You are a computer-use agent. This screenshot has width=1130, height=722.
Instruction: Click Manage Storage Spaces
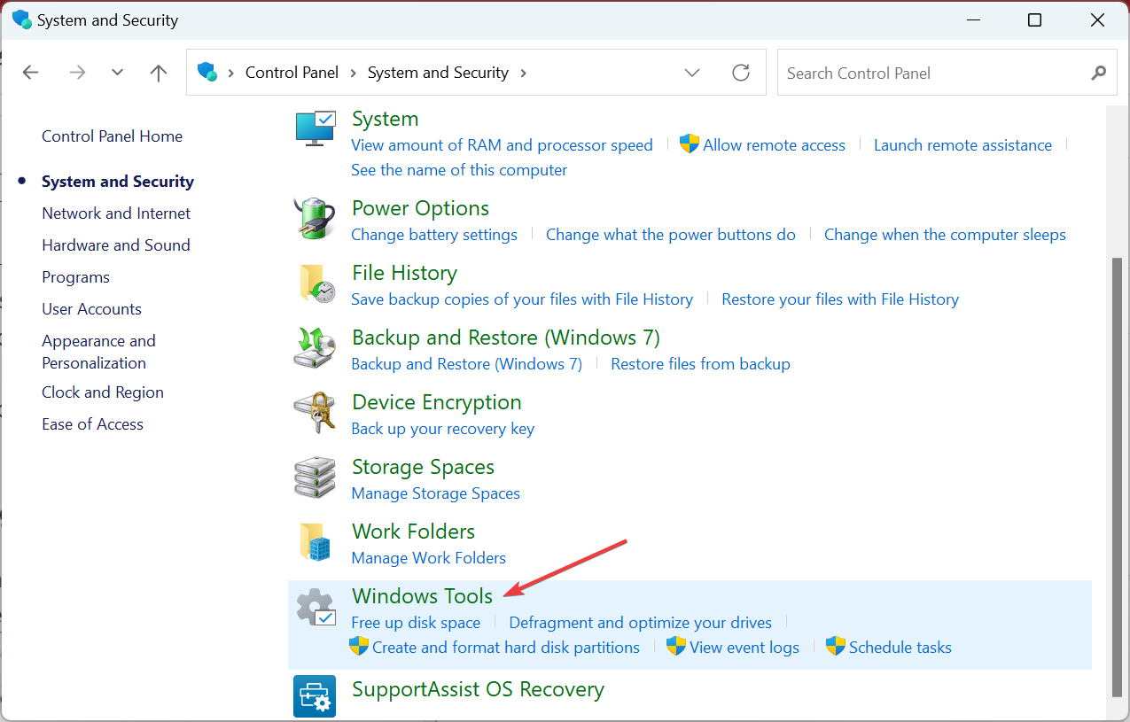click(x=435, y=493)
